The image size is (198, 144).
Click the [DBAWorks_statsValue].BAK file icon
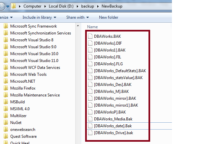pos(90,78)
